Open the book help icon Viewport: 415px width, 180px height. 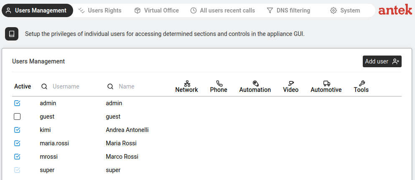12,34
